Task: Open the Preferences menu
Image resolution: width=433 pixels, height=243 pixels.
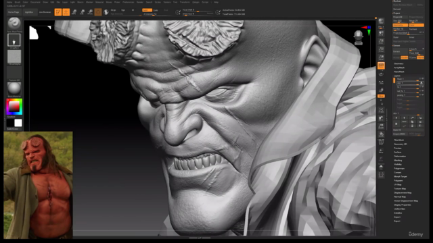Action: click(129, 2)
